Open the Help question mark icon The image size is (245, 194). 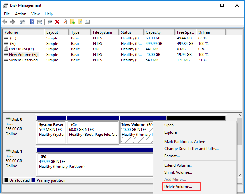click(32, 22)
